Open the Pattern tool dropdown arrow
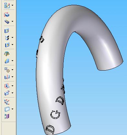Viewport: 127px width, 135px height. coord(13,70)
